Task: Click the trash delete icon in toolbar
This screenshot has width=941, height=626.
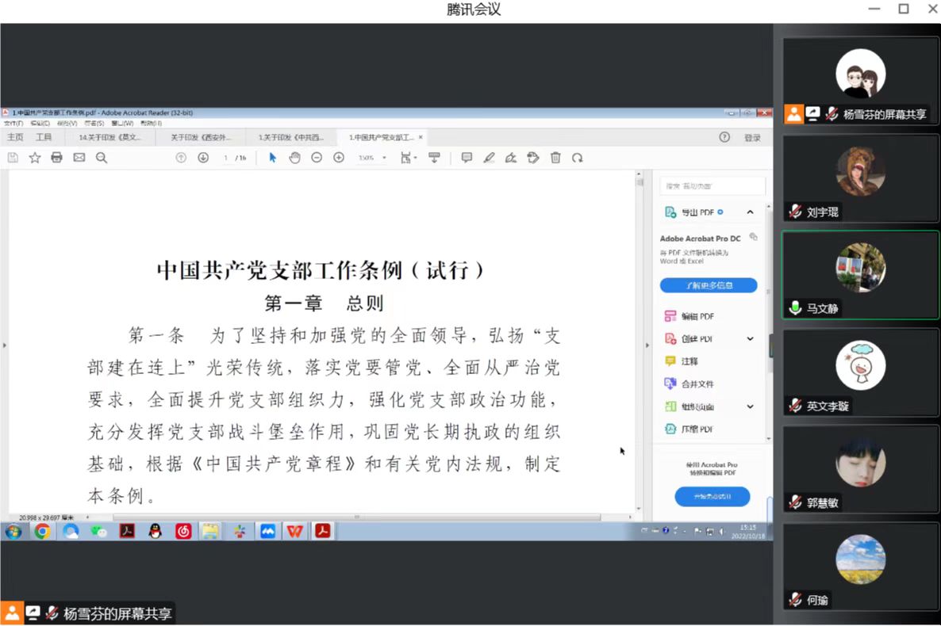Action: coord(555,158)
